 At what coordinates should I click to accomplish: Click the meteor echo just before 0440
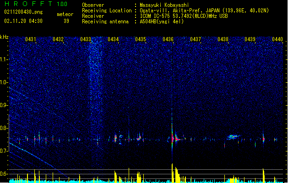263,139
